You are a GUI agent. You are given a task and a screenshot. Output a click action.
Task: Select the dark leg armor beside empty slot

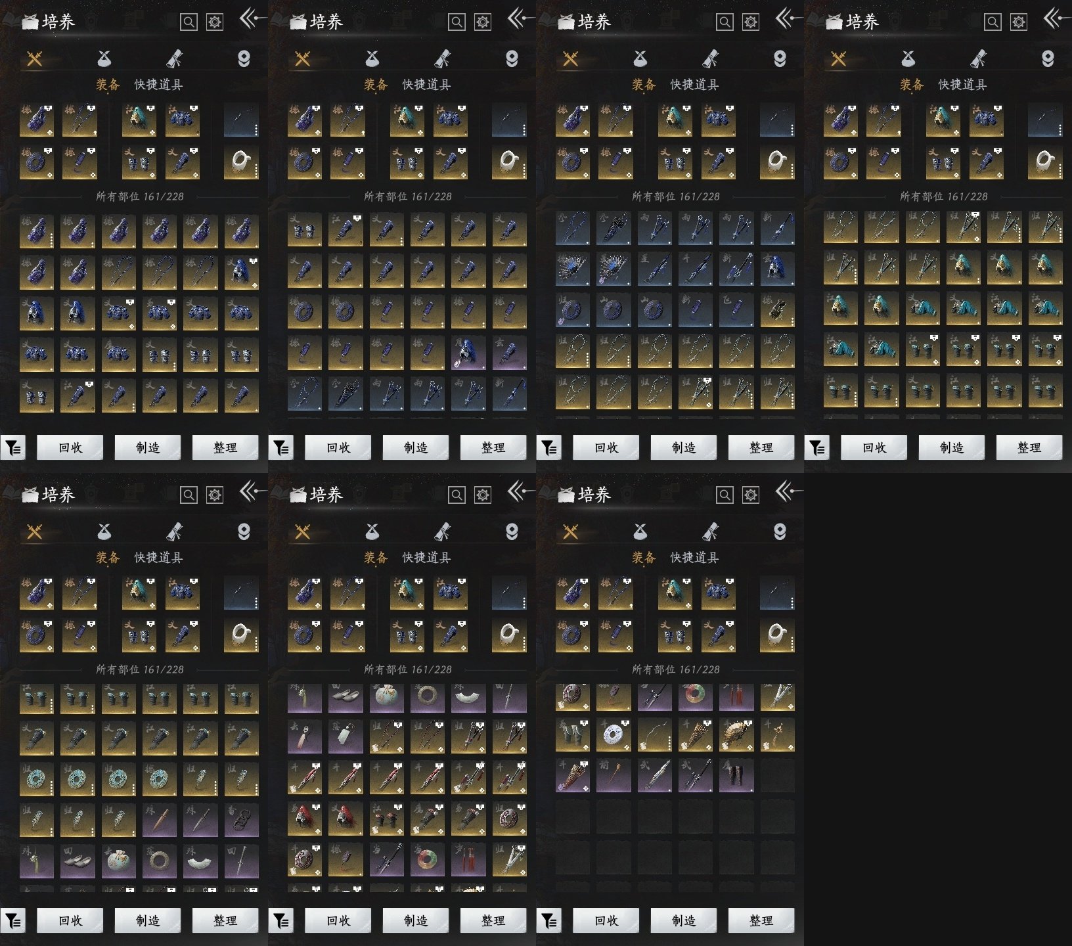[x=736, y=775]
